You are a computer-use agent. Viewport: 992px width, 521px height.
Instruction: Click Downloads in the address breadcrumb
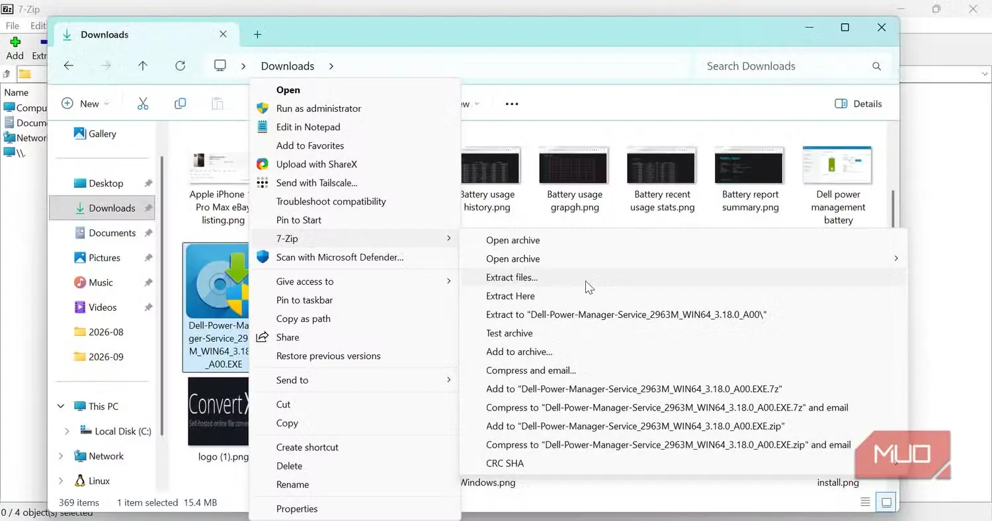[288, 66]
